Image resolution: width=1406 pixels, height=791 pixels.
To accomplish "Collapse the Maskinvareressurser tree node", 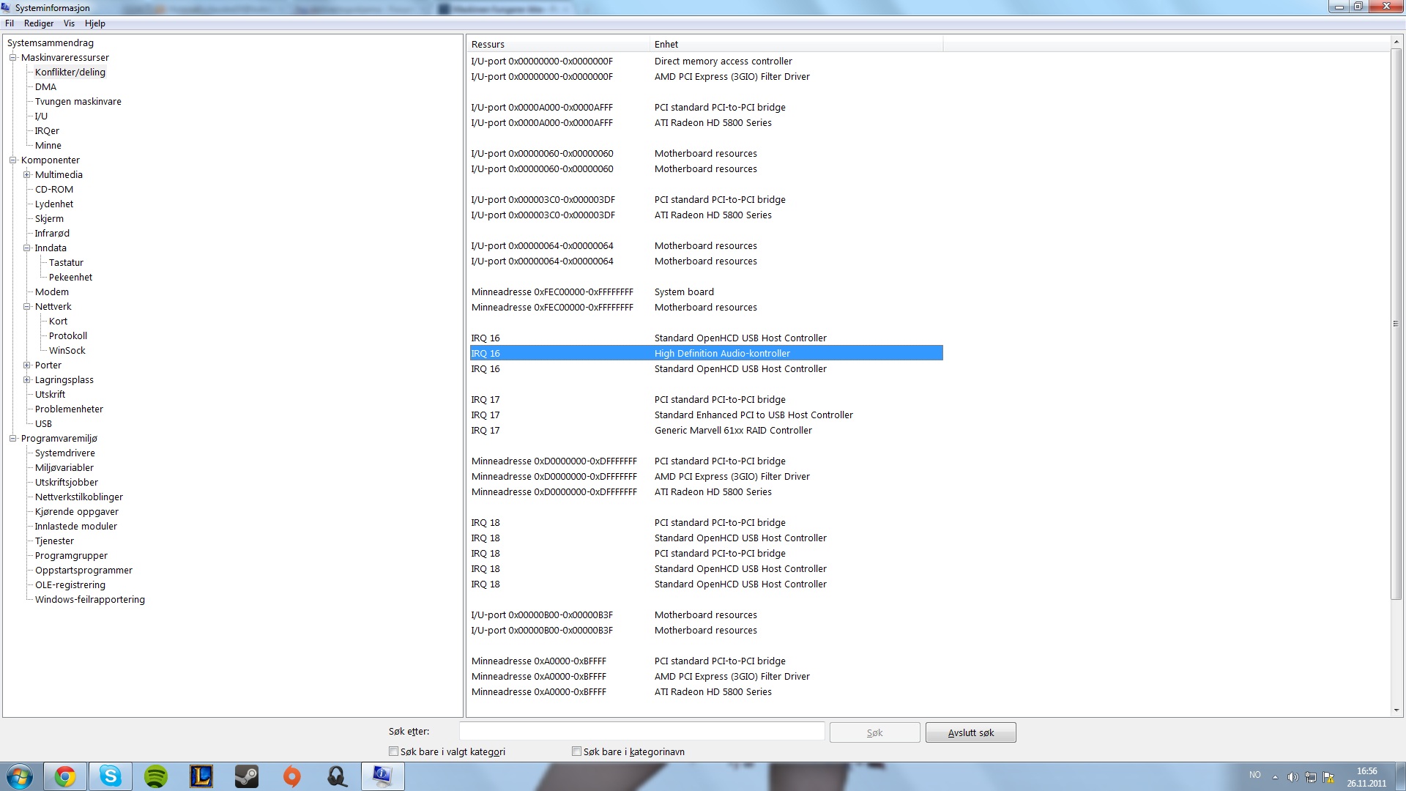I will [x=12, y=57].
